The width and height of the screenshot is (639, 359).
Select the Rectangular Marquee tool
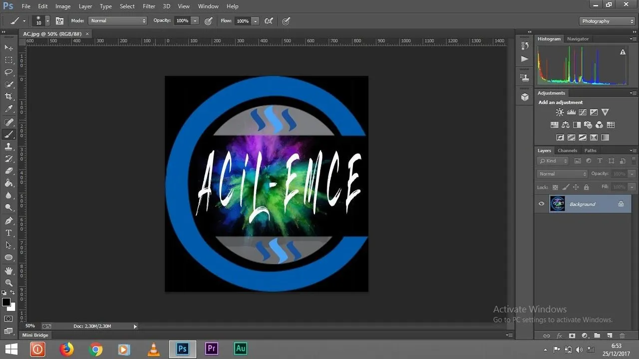tap(8, 60)
